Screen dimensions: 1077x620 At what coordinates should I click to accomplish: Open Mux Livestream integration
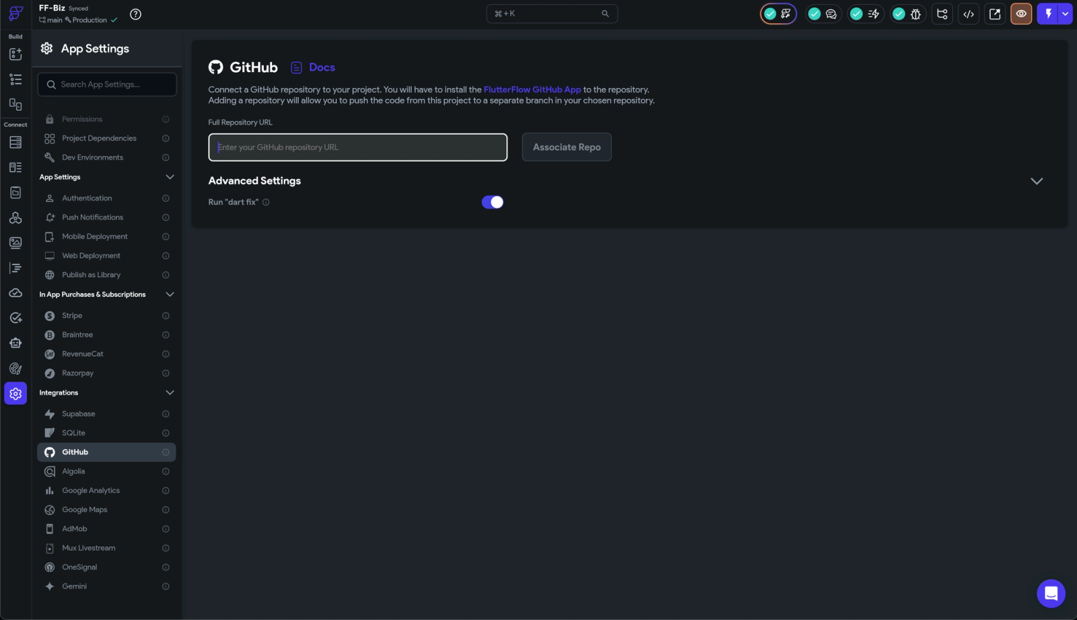click(106, 548)
